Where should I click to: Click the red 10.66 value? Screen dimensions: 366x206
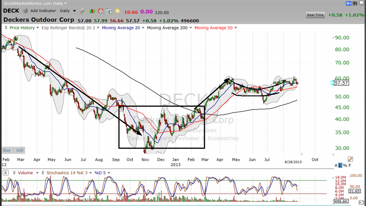point(131,12)
